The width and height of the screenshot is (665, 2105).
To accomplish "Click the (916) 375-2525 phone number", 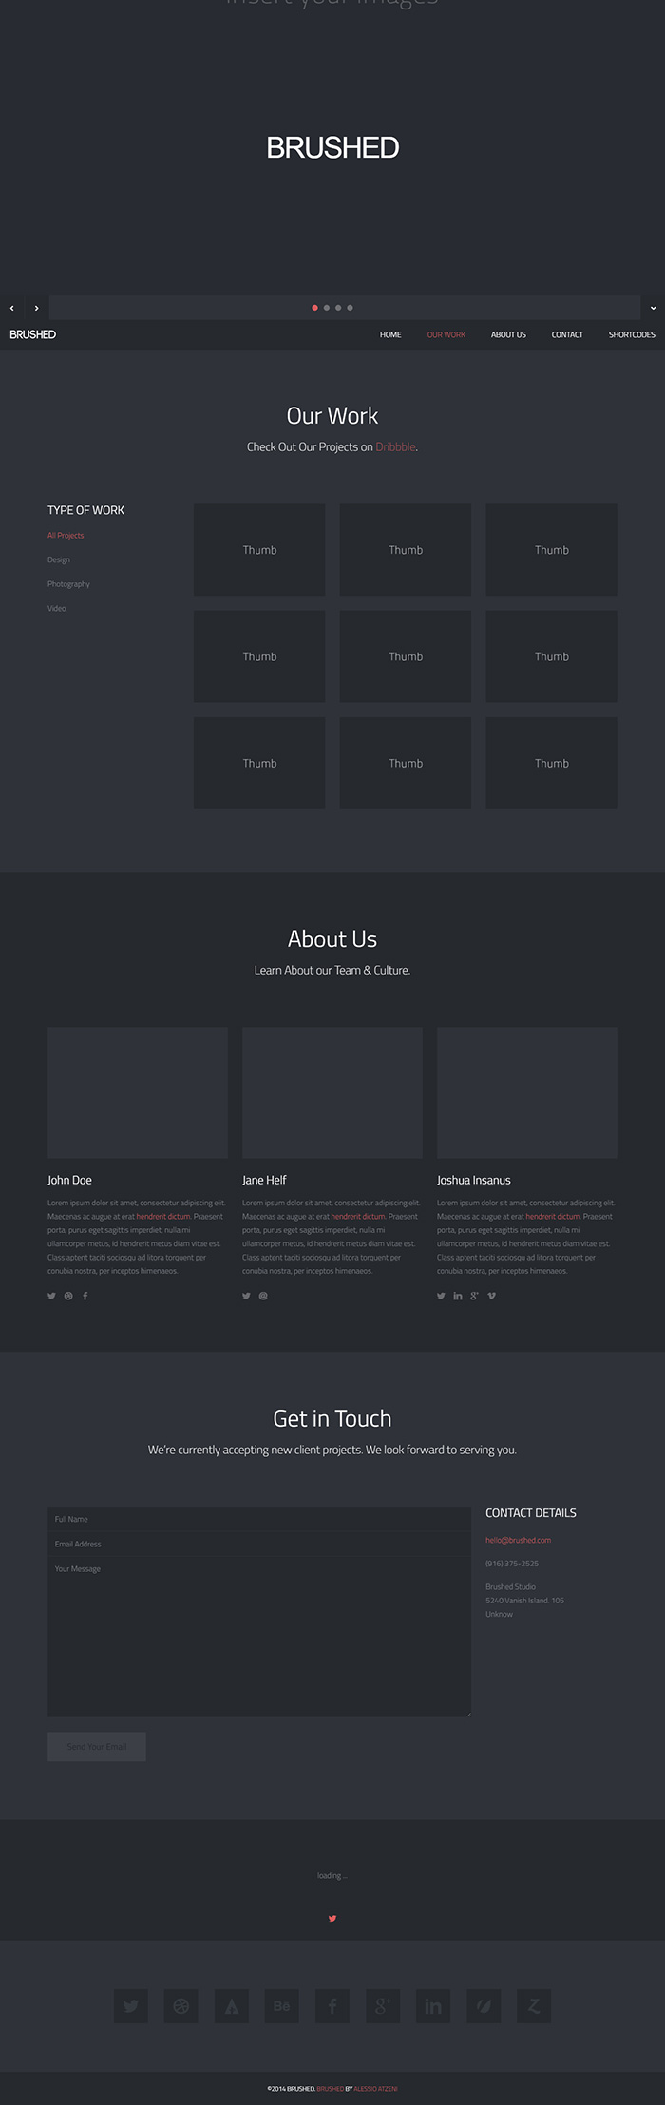I will 512,1564.
